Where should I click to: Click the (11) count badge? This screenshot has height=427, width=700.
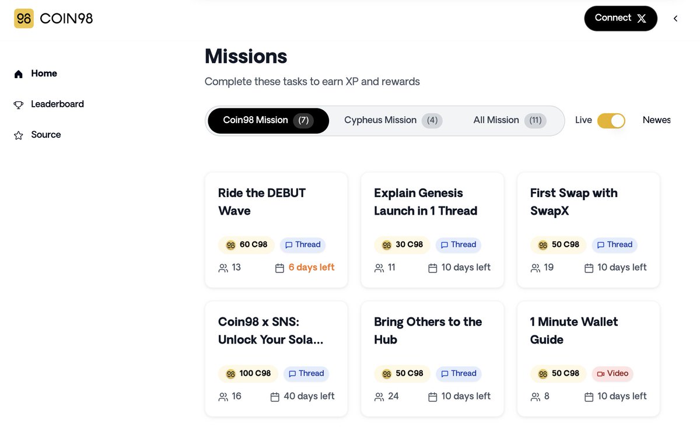(535, 121)
